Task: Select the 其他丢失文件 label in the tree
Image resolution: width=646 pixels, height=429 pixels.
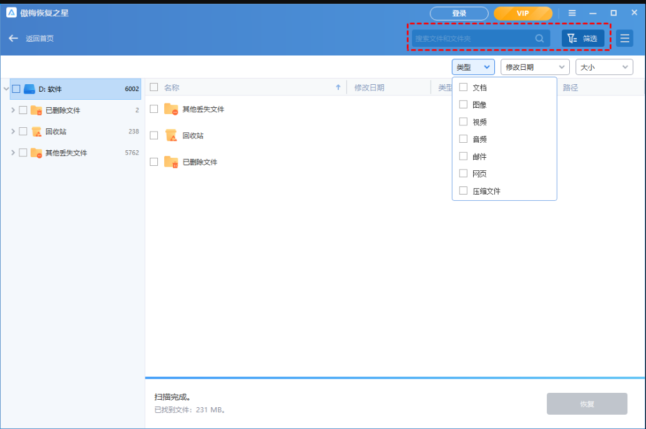Action: click(x=66, y=153)
